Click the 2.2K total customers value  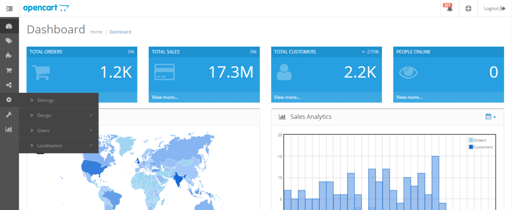tap(360, 72)
